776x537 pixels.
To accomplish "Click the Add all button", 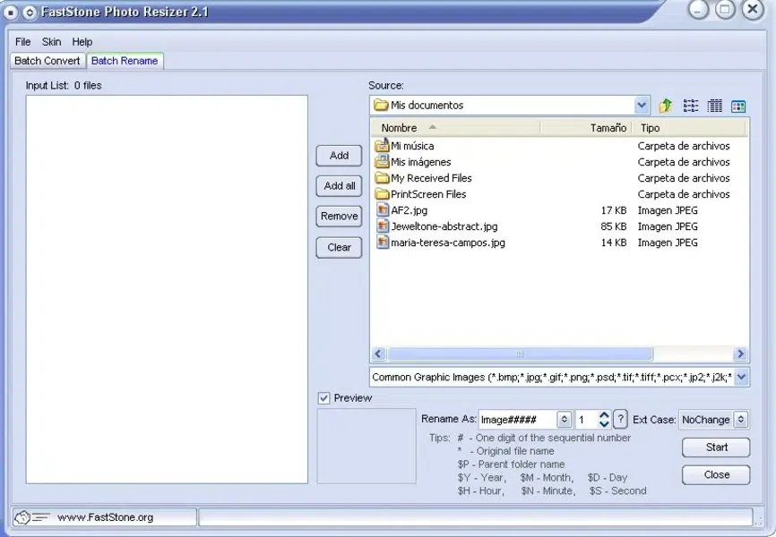I will pyautogui.click(x=339, y=186).
